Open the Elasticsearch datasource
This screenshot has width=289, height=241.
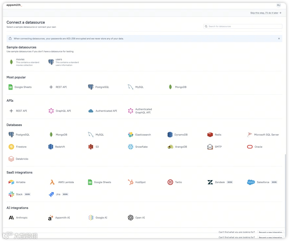pyautogui.click(x=139, y=135)
